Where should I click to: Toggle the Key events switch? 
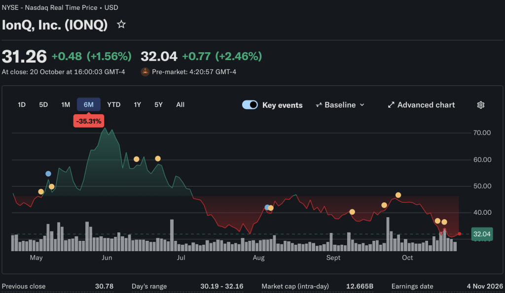point(250,105)
